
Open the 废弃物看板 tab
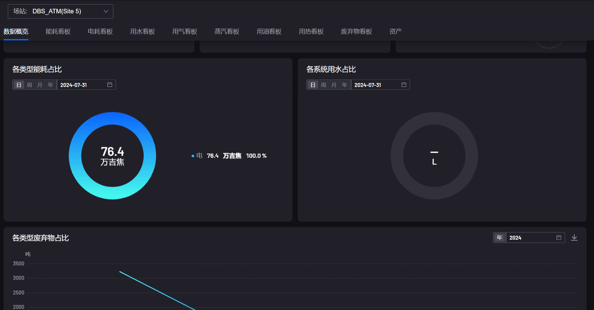(x=356, y=32)
